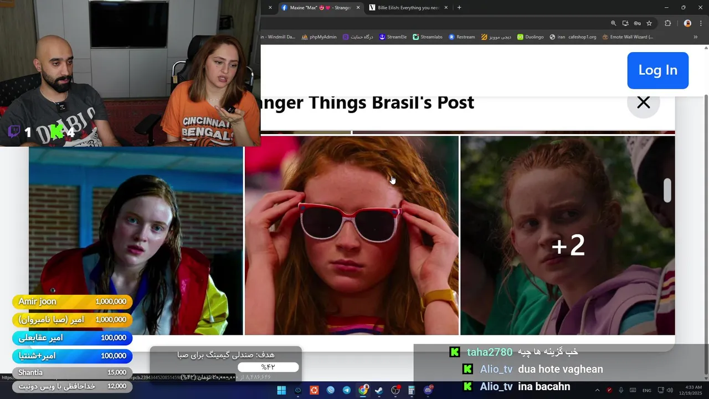Open the Restream bookmark
Image resolution: width=709 pixels, height=399 pixels.
[x=462, y=37]
